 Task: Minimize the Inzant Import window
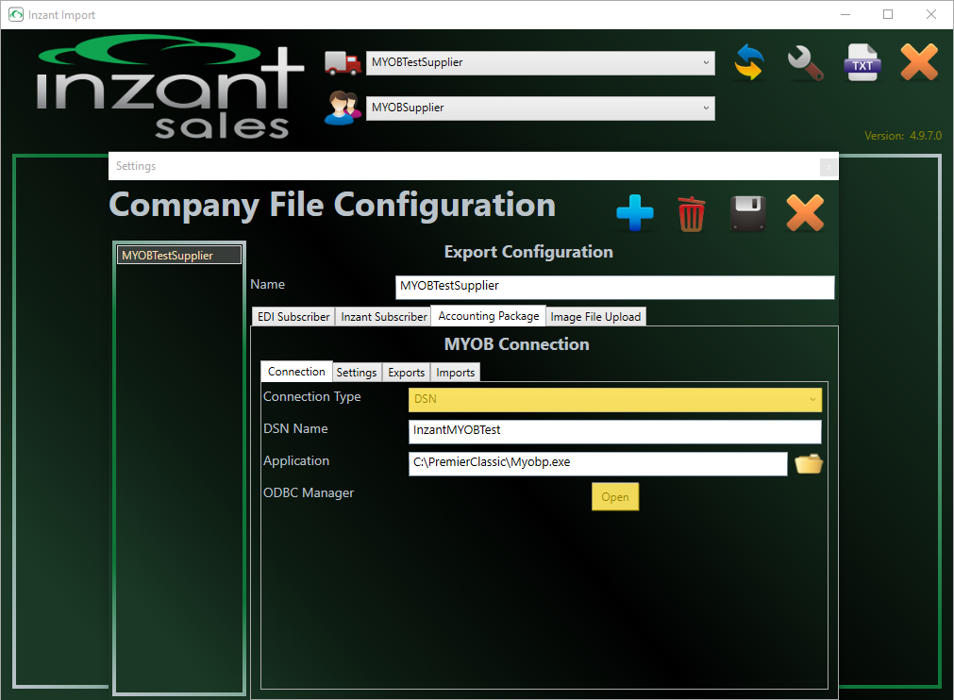click(x=845, y=14)
